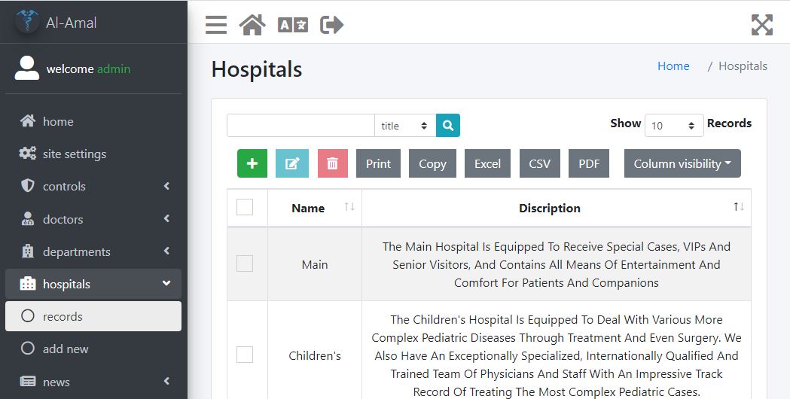Click the doctor icon in the sidebar

tap(28, 218)
